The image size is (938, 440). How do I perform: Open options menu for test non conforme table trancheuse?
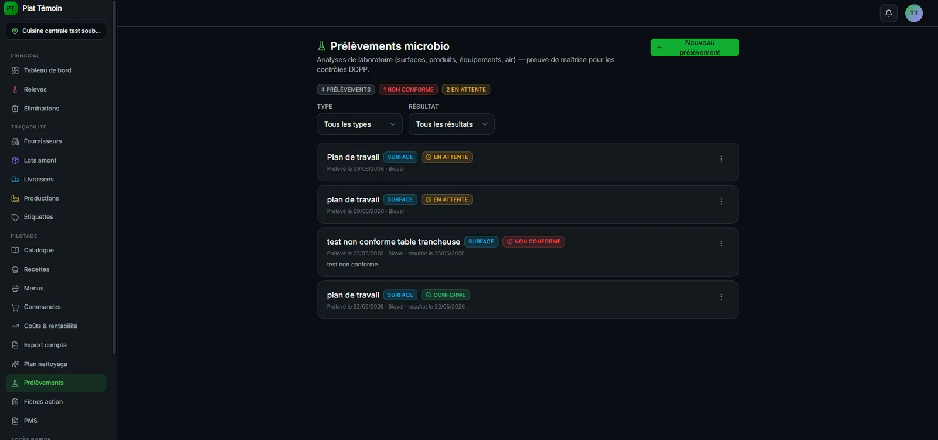(721, 243)
